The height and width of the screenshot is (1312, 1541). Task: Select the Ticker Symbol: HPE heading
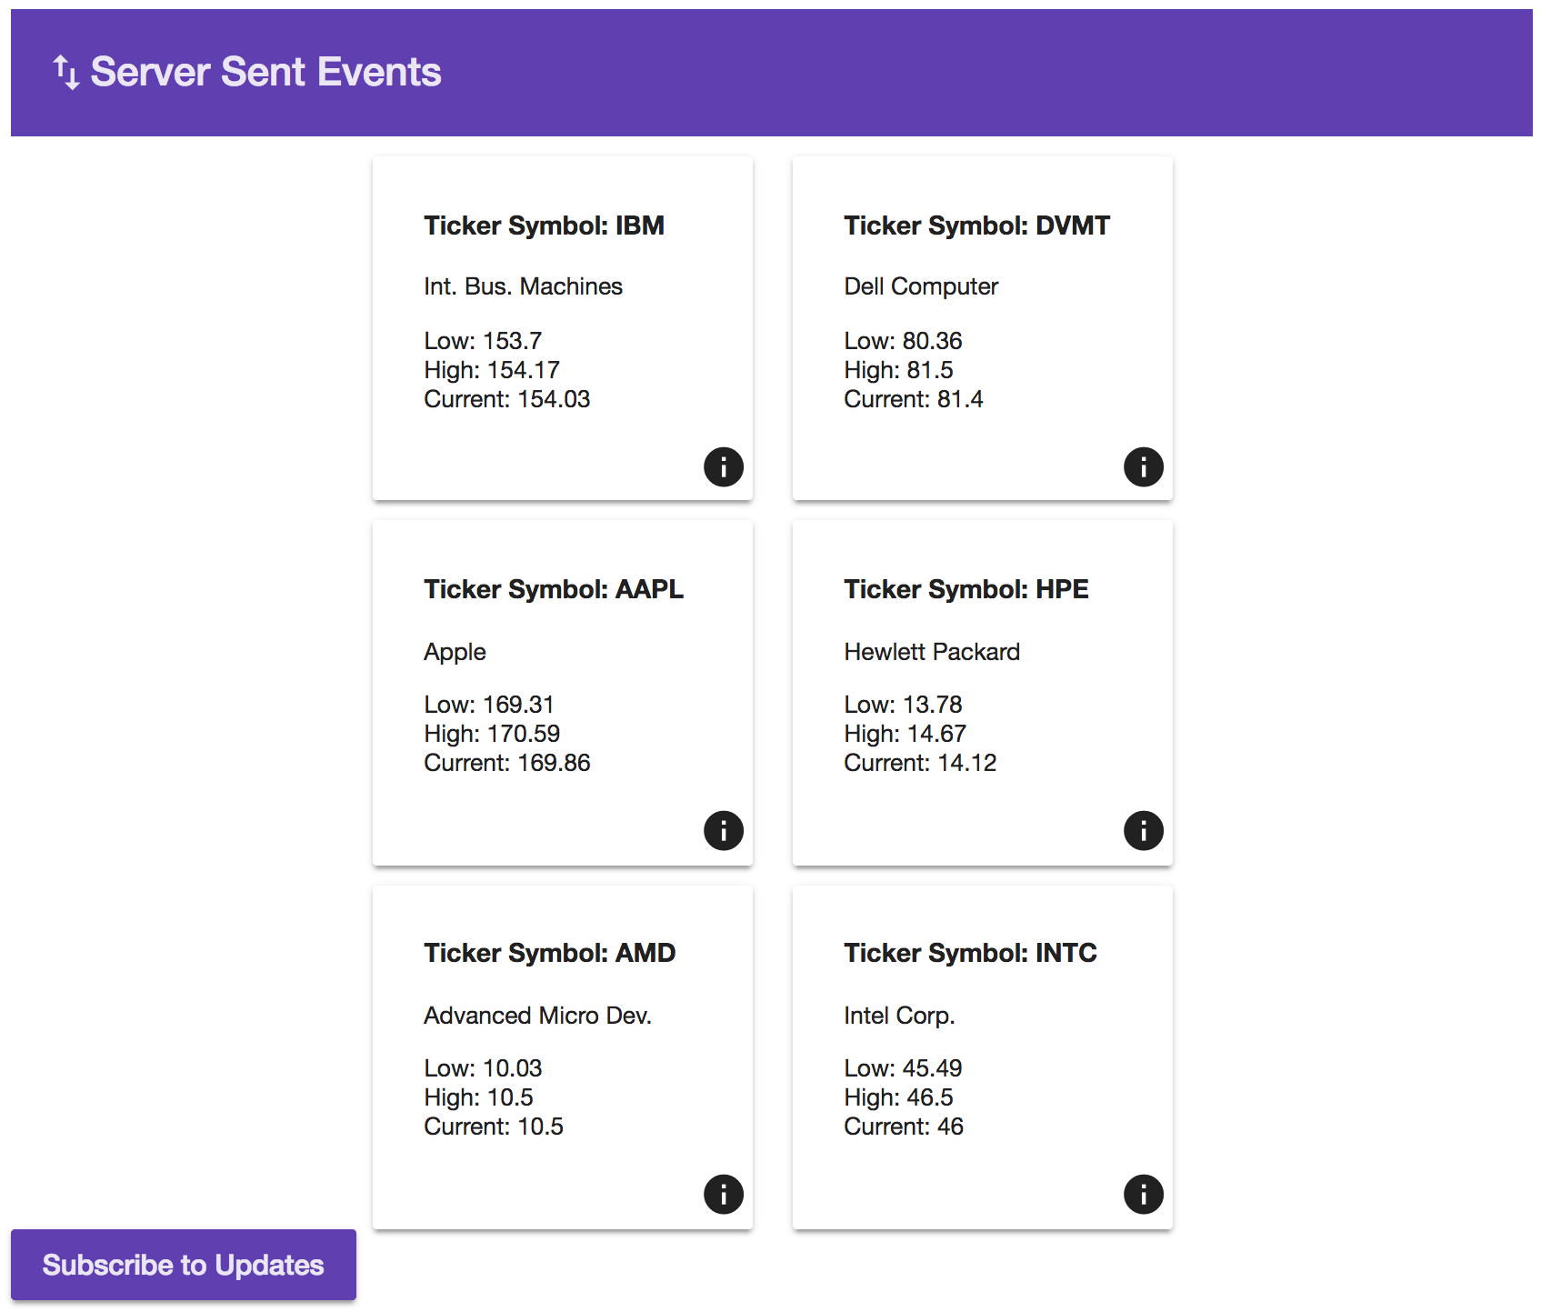(966, 589)
